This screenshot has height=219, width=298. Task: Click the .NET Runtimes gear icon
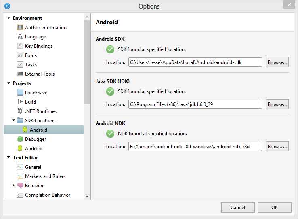[20, 111]
